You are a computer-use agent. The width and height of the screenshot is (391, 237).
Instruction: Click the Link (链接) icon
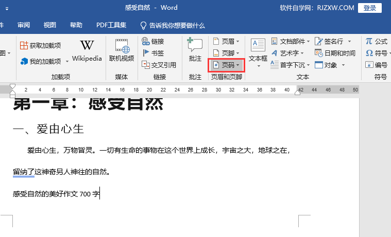(x=146, y=41)
